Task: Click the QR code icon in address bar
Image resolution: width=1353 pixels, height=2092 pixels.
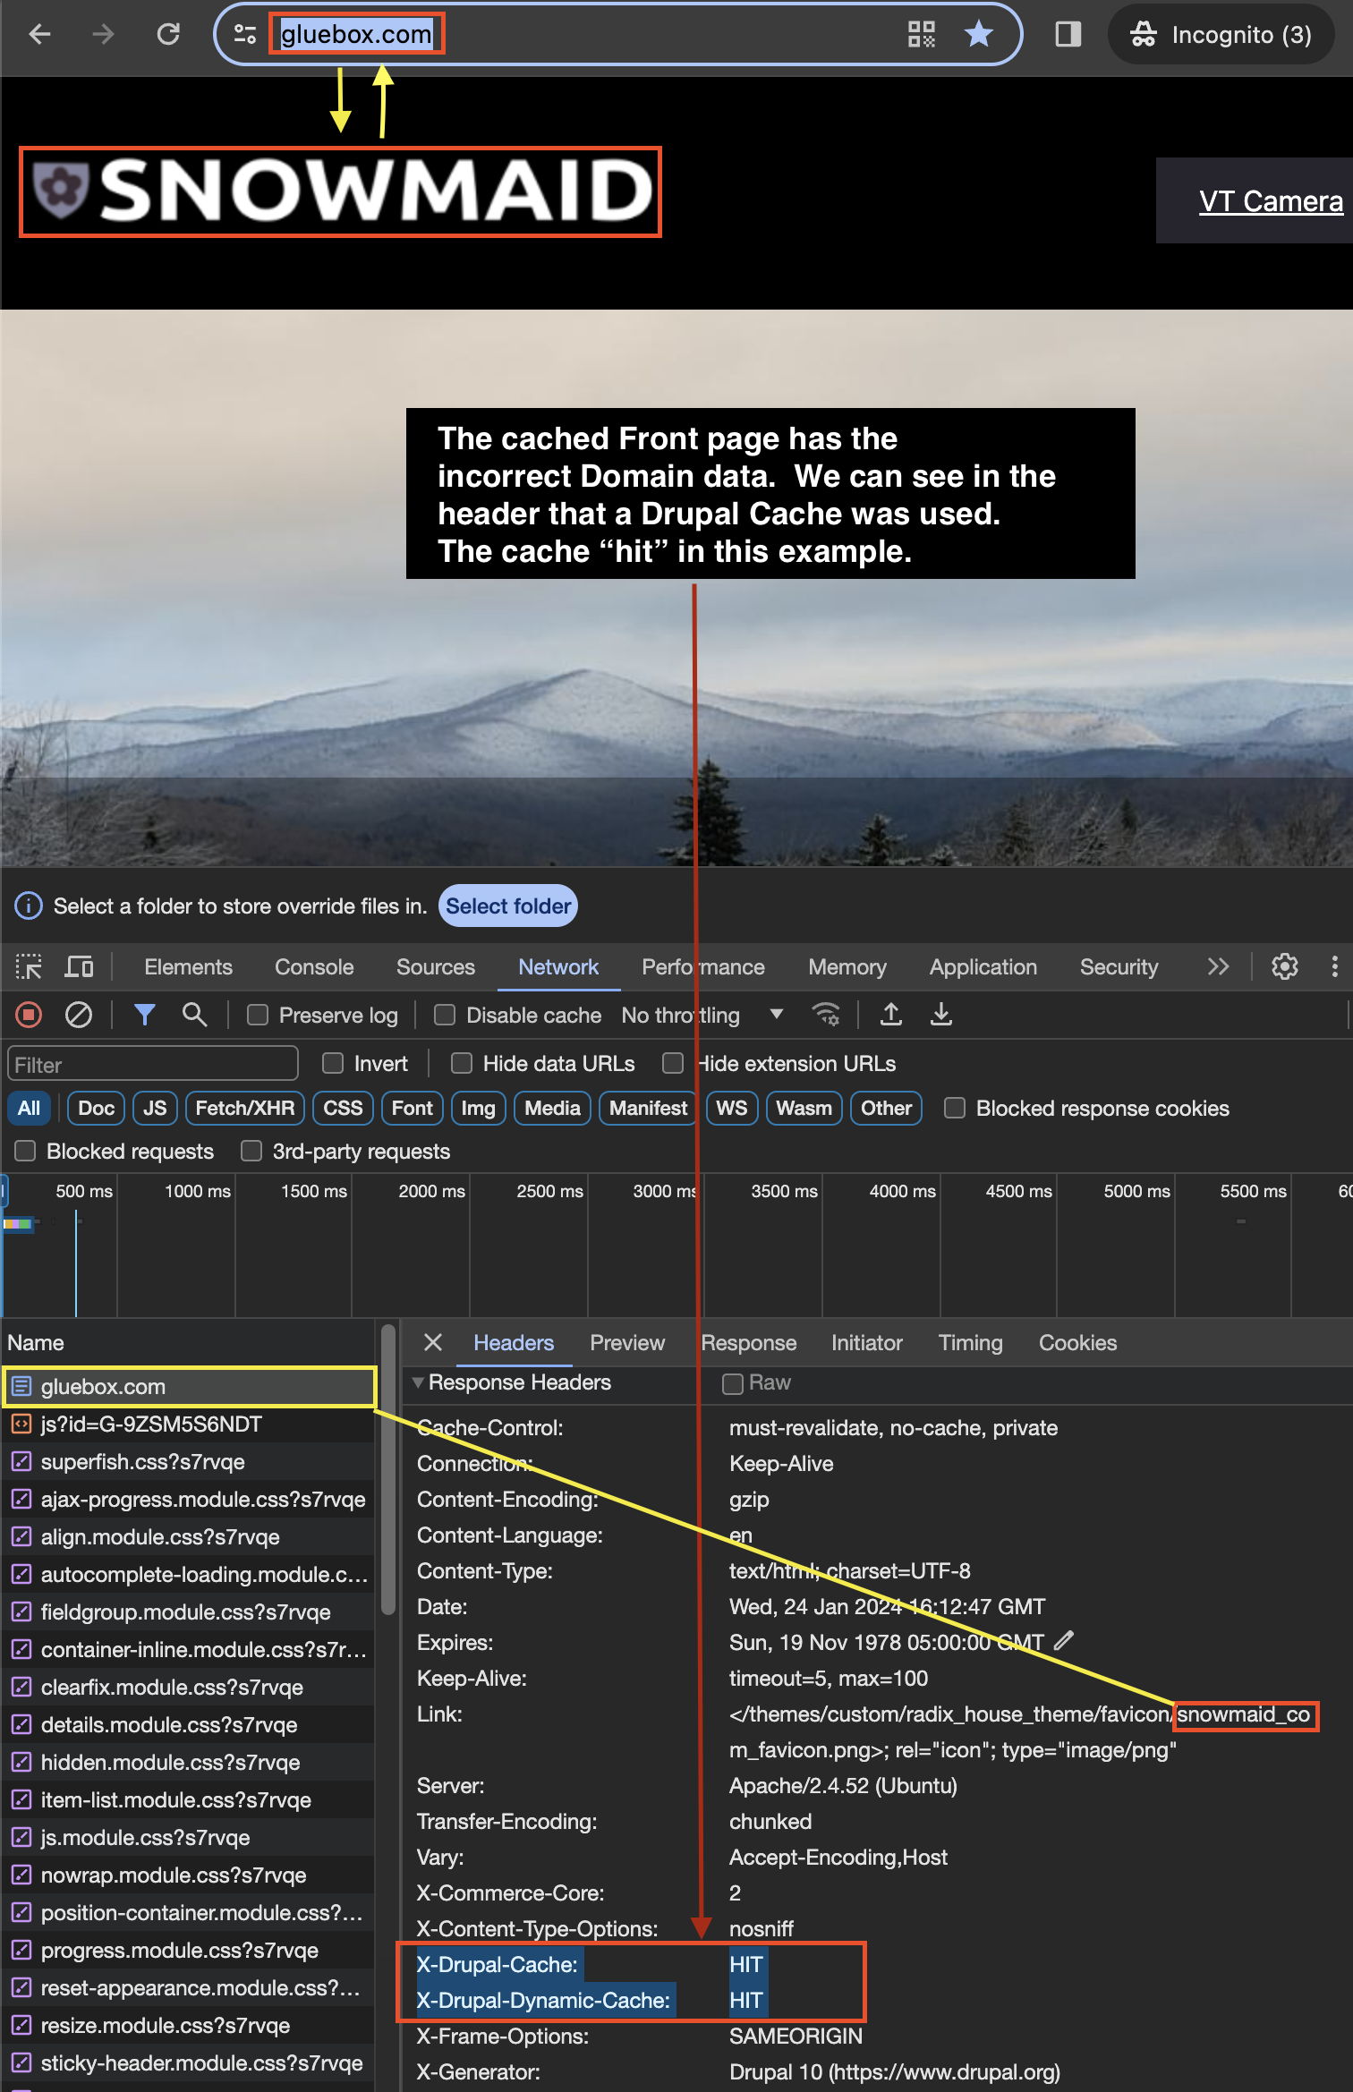Action: coord(922,34)
